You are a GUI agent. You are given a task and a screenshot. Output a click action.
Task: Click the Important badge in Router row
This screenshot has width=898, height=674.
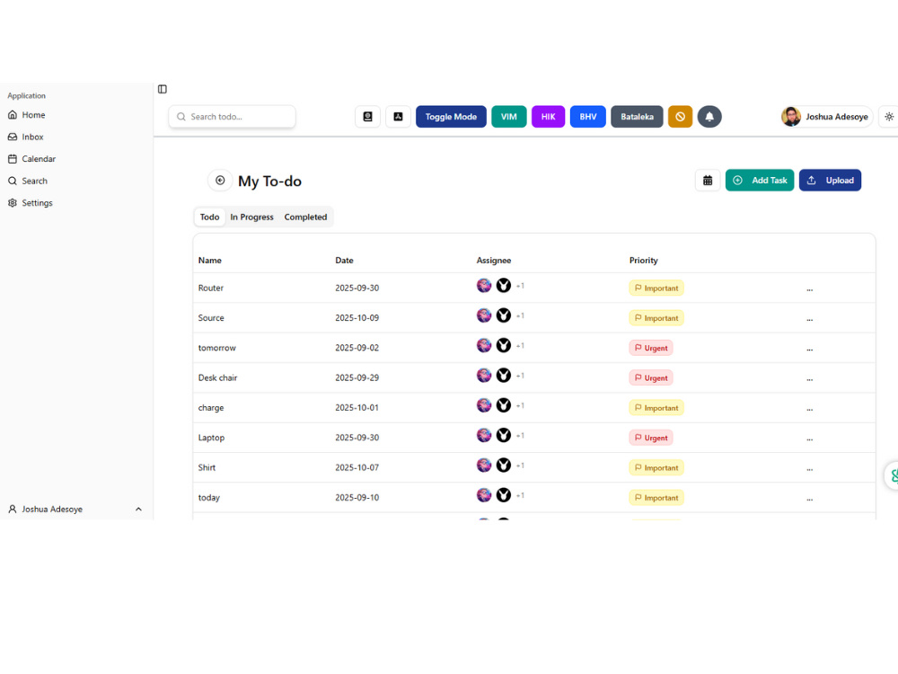(x=656, y=288)
